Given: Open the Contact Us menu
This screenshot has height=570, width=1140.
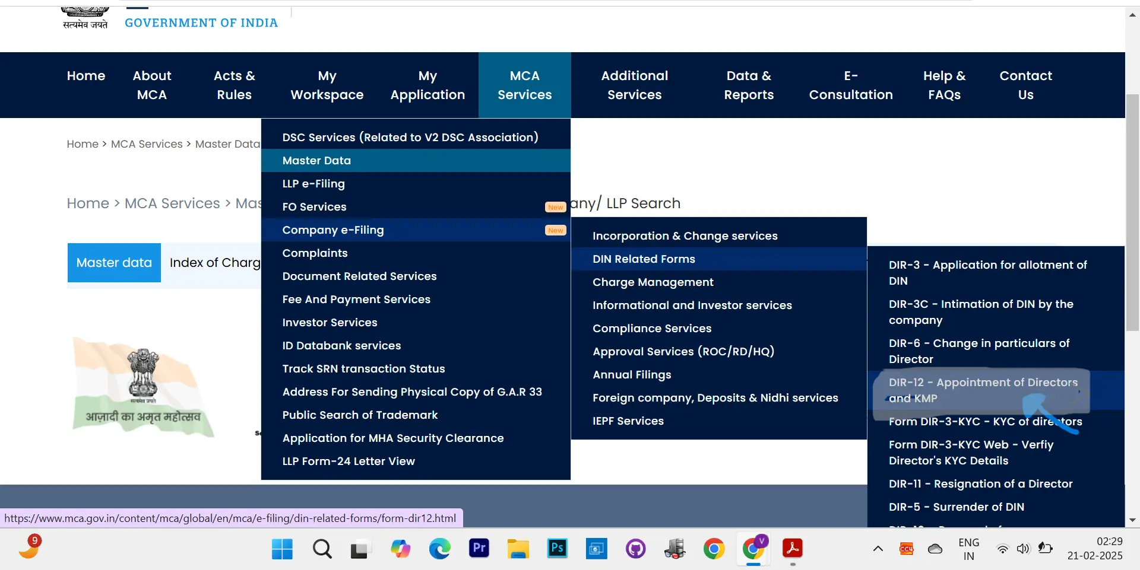Looking at the screenshot, I should pyautogui.click(x=1025, y=85).
